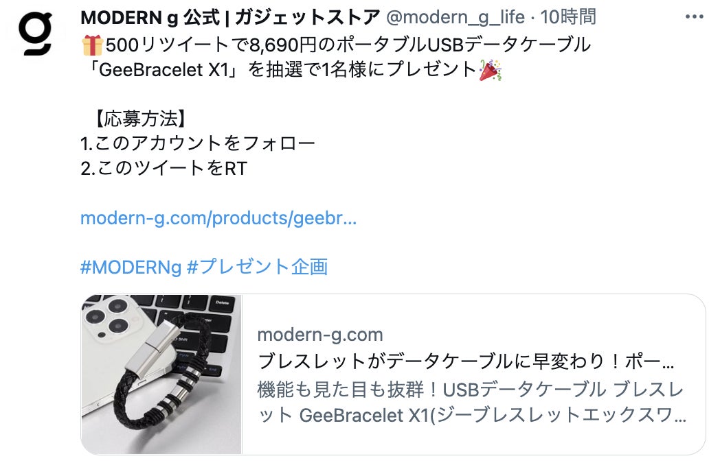Click the card description 機能も見た目も抜群
This screenshot has height=465, width=720.
click(470, 390)
